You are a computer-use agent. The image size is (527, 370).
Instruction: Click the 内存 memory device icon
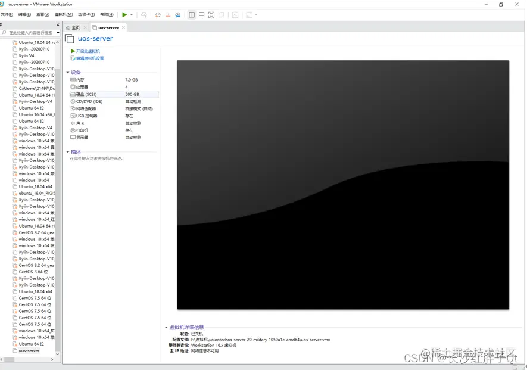coord(73,80)
